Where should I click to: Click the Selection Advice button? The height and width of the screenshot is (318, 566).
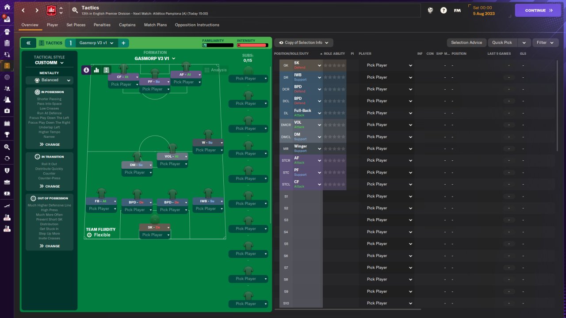pyautogui.click(x=467, y=43)
